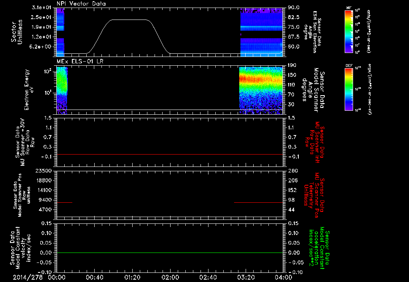409x282 pixels.
Task: Click the "67.5" elevation tick label
Action: click(x=294, y=37)
